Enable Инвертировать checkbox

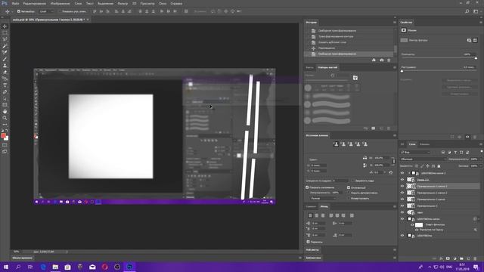coord(349,199)
